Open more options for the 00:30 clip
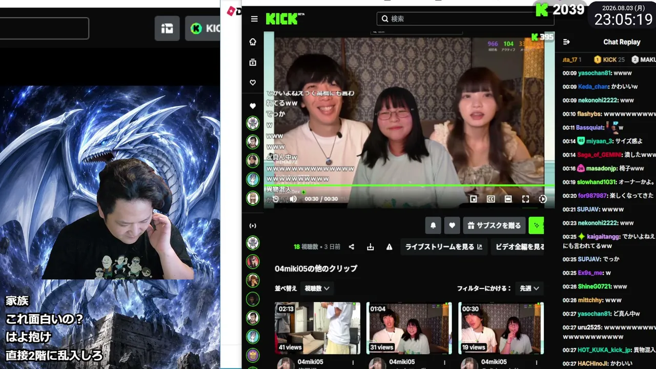 (x=537, y=362)
